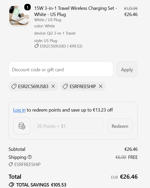Apply the discount code
The height and width of the screenshot is (188, 150).
click(x=127, y=69)
